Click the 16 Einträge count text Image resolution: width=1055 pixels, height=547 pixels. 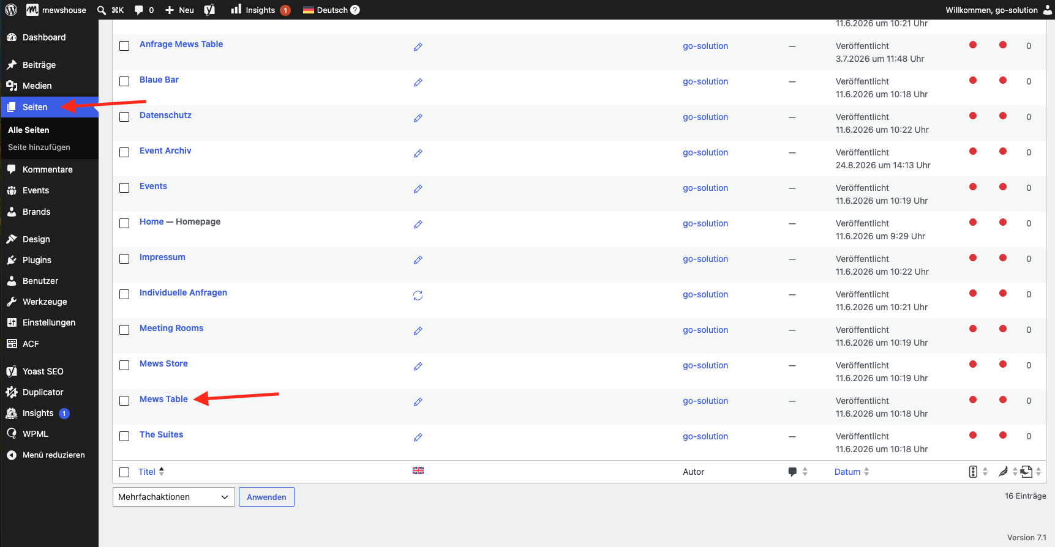[x=1026, y=496]
